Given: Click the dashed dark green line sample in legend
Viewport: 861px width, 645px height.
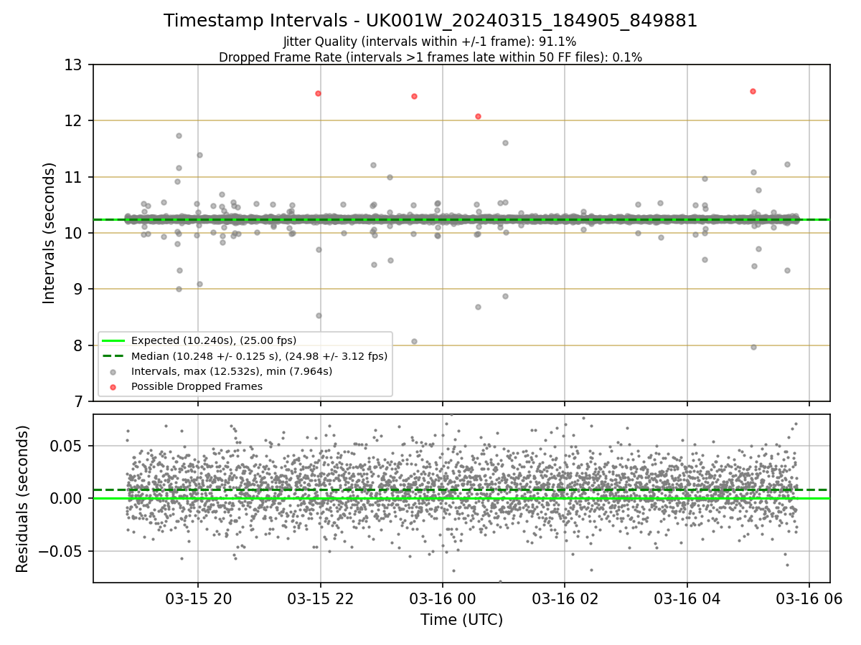Looking at the screenshot, I should click(113, 355).
